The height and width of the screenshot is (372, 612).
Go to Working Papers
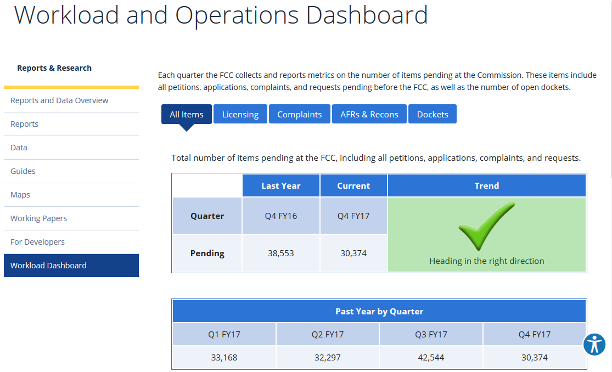coord(38,218)
